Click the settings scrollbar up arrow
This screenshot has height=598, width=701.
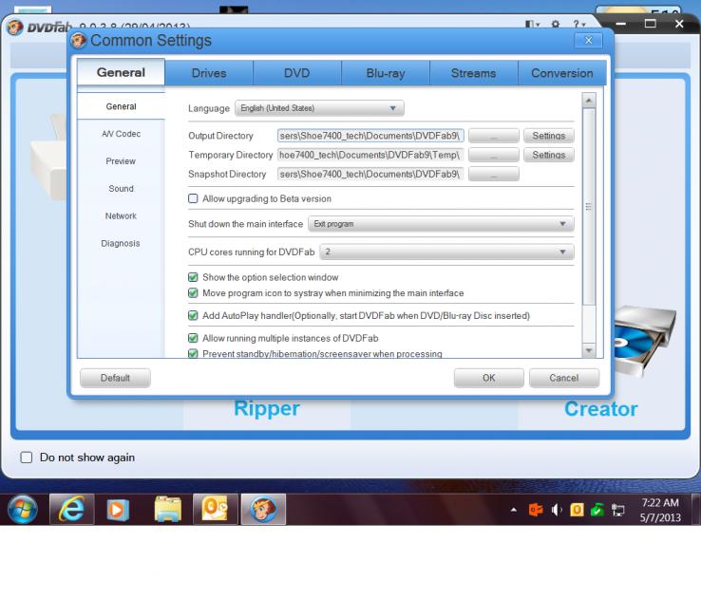(589, 101)
